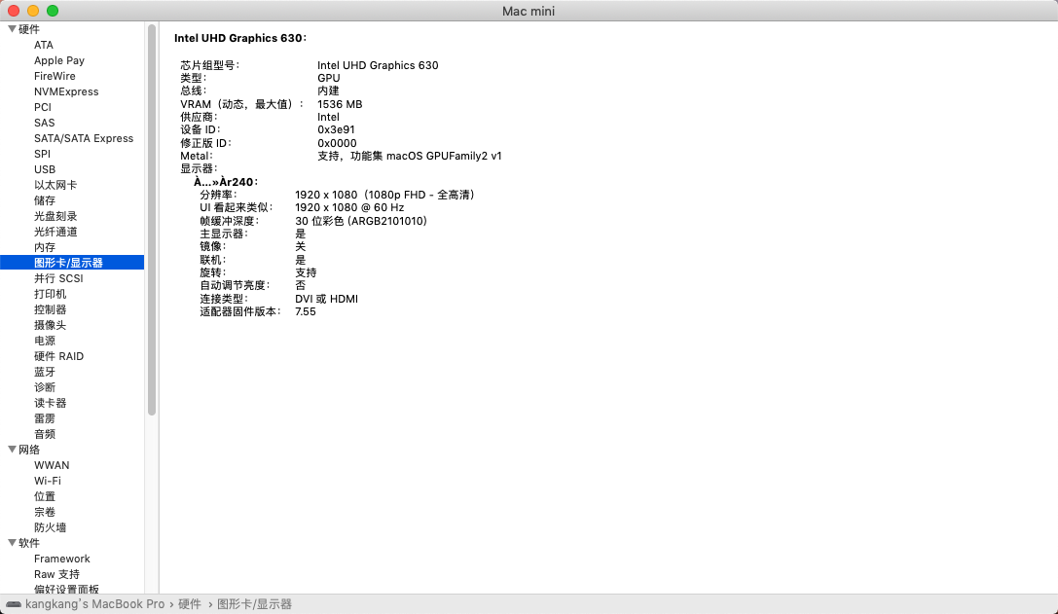Select 雷雳 in sidebar
This screenshot has height=614, width=1058.
pos(45,418)
